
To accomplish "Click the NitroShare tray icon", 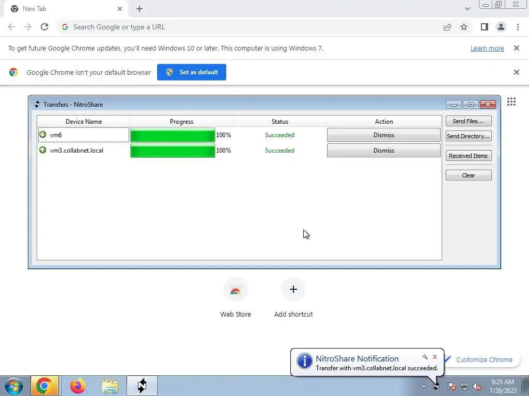I will tap(437, 386).
